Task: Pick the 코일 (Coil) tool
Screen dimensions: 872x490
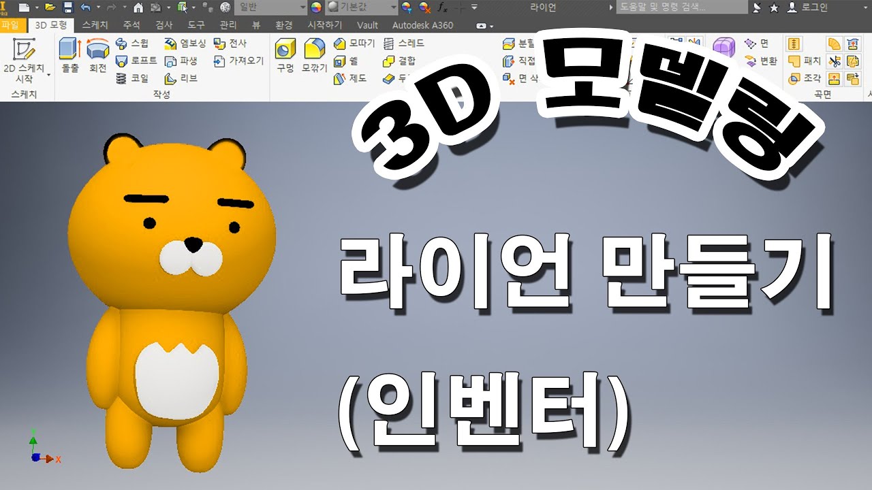Action: pyautogui.click(x=131, y=78)
